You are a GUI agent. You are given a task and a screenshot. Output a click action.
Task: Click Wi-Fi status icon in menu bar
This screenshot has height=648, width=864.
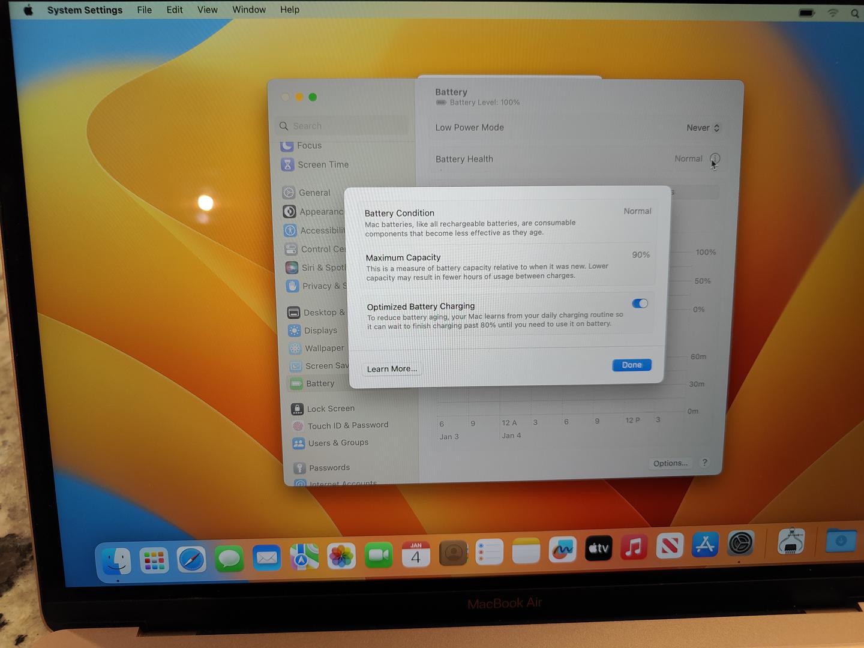pos(833,13)
